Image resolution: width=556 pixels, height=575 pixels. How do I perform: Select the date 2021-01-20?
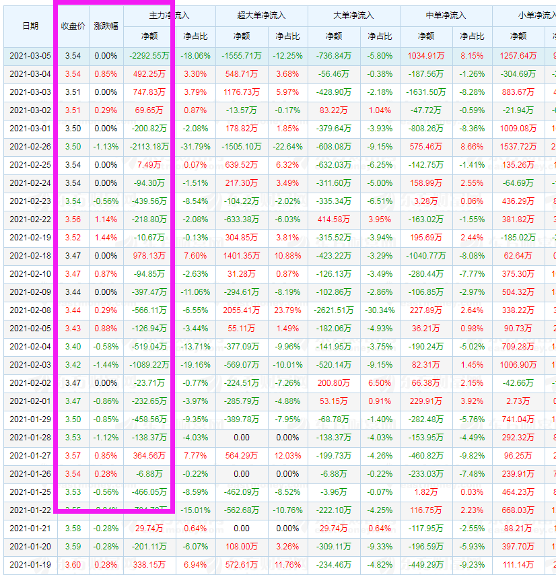click(x=30, y=547)
